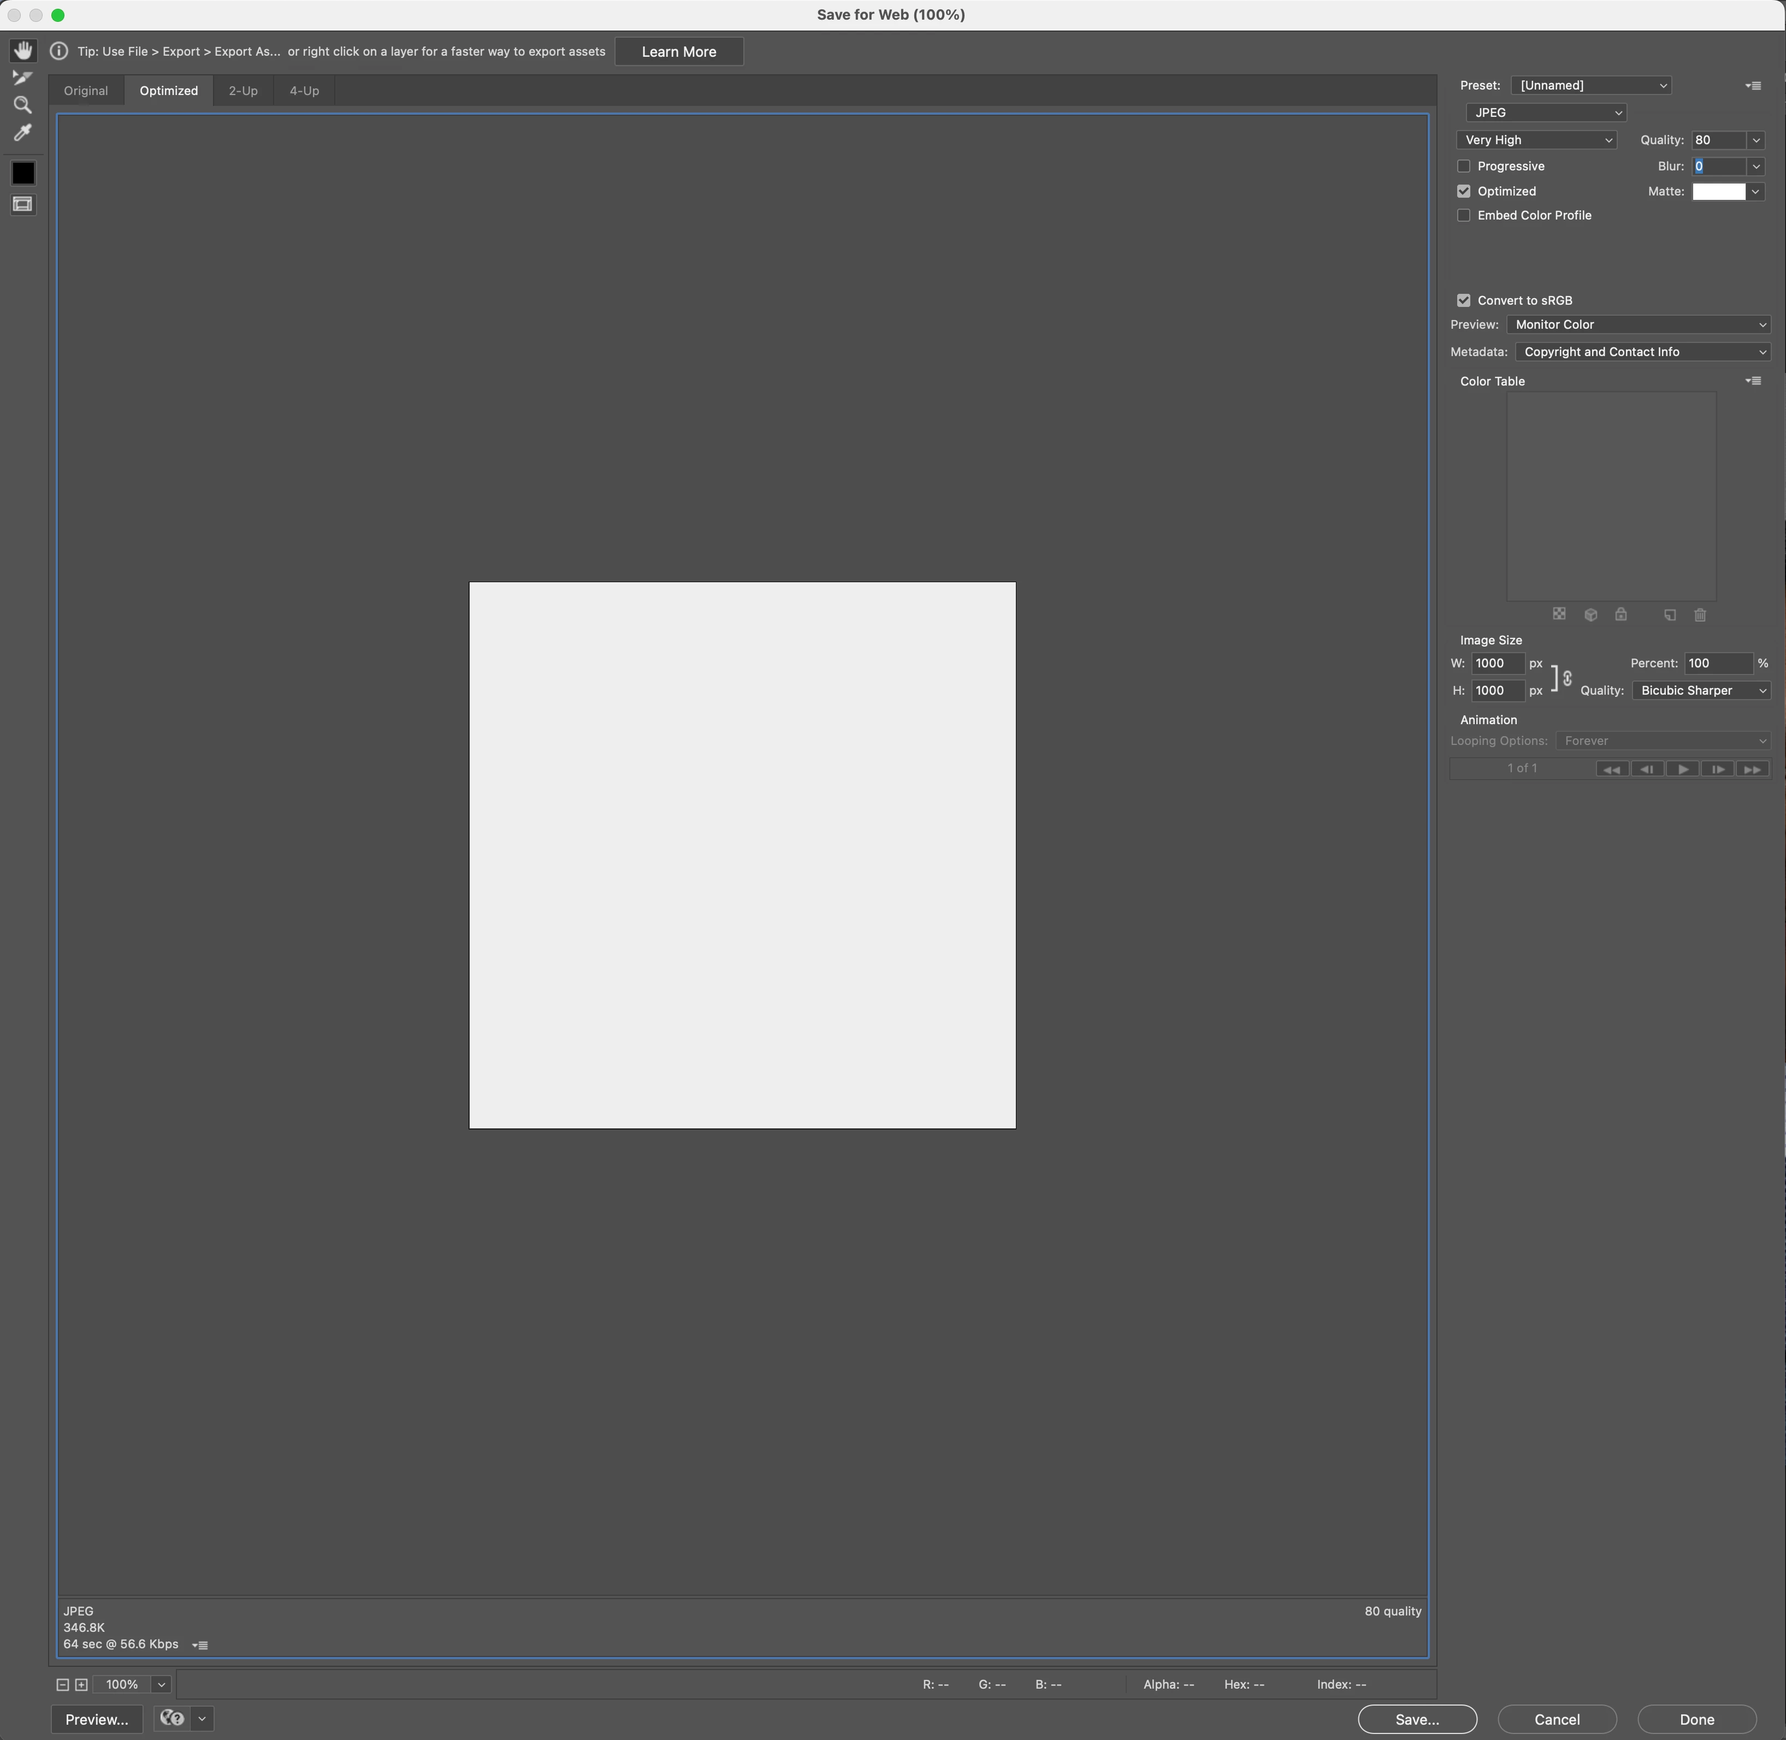Uncheck the Optimized checkbox
The image size is (1786, 1740).
(x=1463, y=191)
